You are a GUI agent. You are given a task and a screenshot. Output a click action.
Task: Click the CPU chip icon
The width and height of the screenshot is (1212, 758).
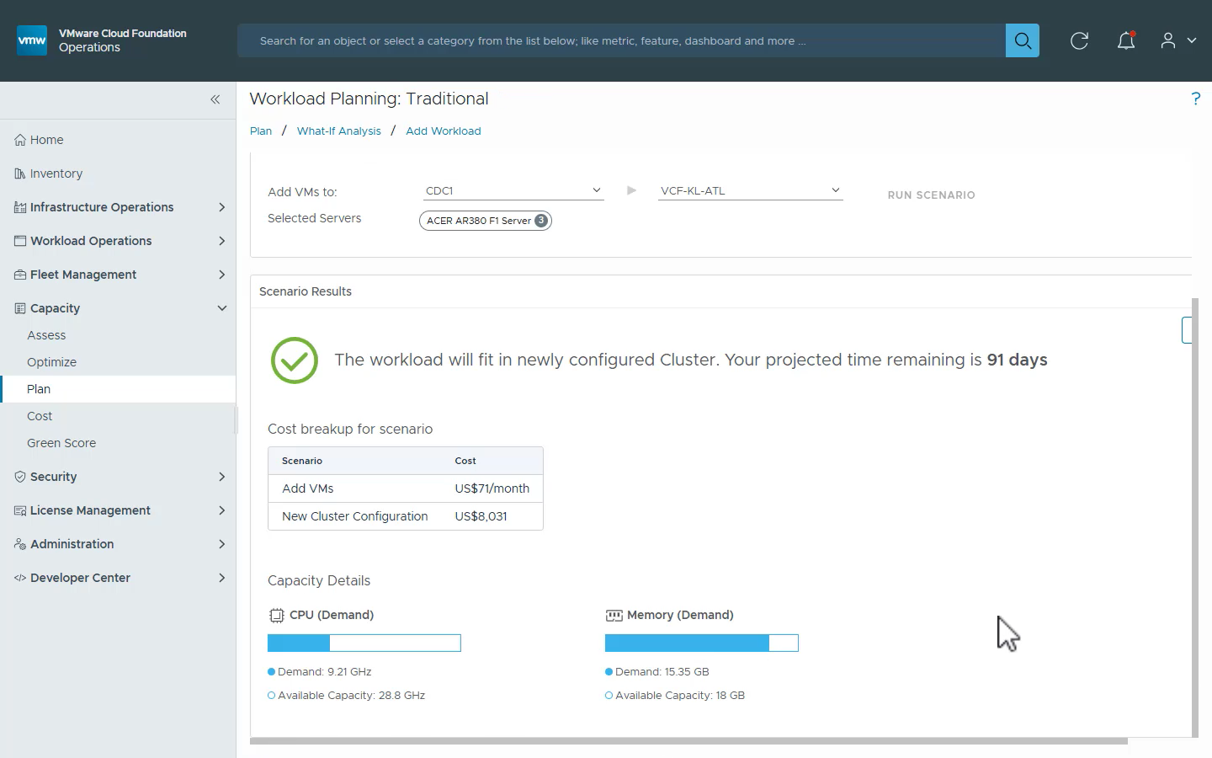277,616
